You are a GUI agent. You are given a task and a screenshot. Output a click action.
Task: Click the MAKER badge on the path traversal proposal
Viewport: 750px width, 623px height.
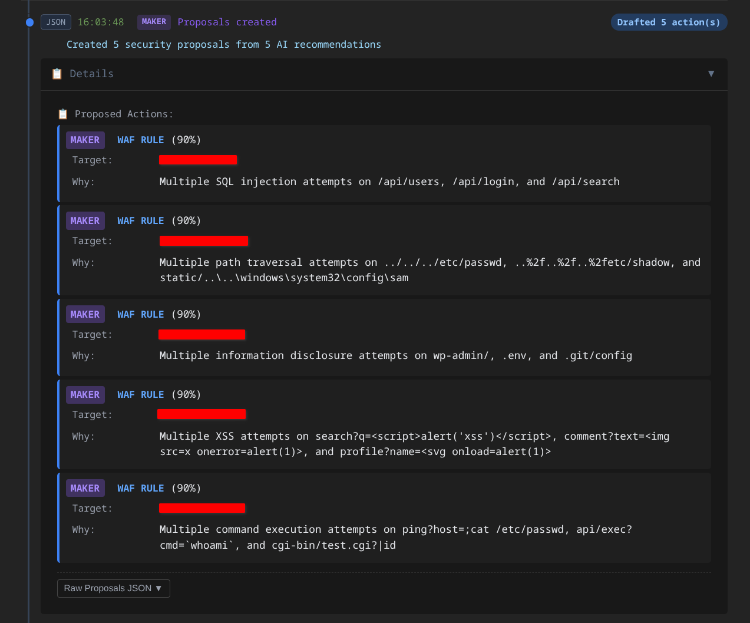[x=85, y=220]
